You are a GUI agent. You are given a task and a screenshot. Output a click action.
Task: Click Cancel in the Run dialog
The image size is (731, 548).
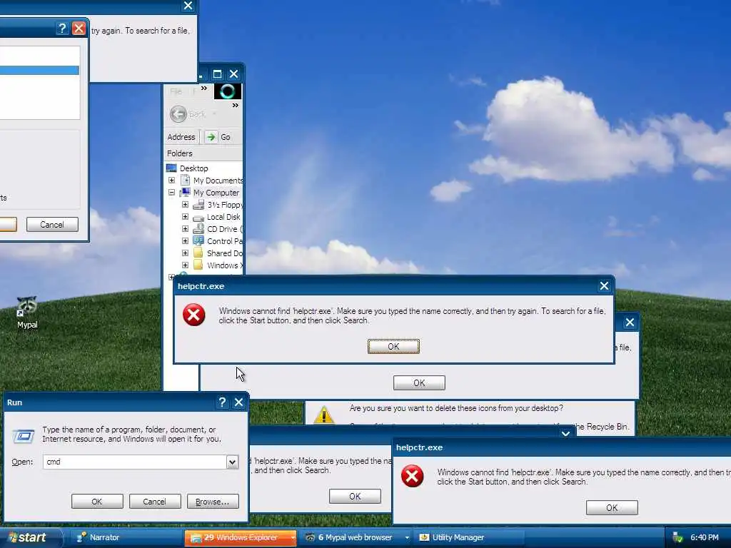(155, 502)
